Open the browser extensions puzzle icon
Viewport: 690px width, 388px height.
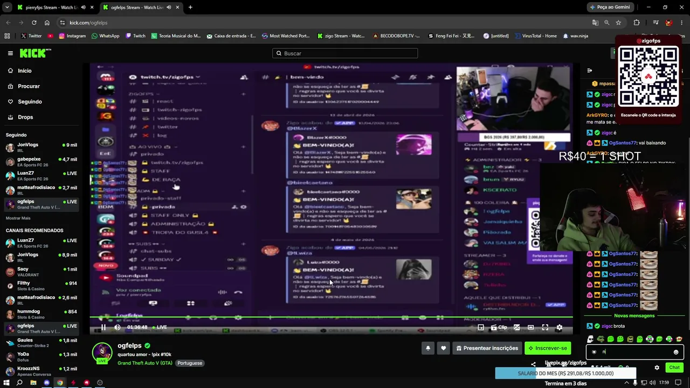(x=637, y=23)
